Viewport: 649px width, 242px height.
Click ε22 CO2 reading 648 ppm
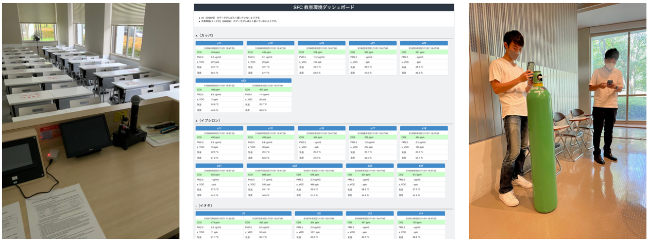click(316, 175)
